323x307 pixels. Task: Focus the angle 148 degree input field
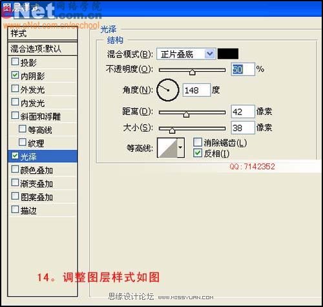pos(196,90)
